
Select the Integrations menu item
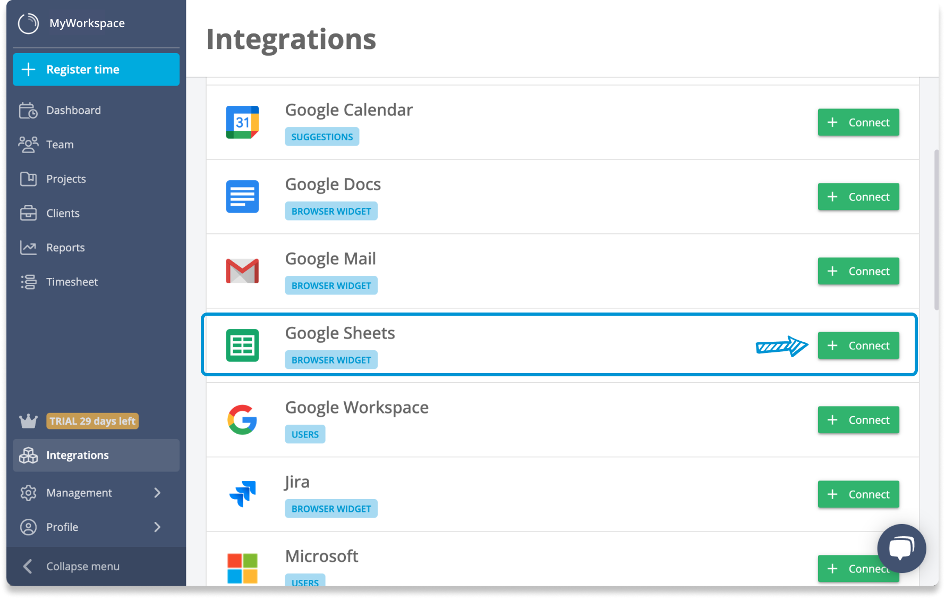[96, 455]
